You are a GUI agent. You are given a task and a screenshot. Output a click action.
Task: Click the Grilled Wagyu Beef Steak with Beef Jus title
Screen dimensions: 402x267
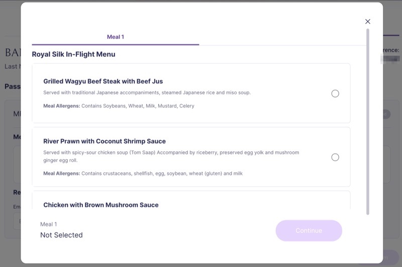point(103,81)
